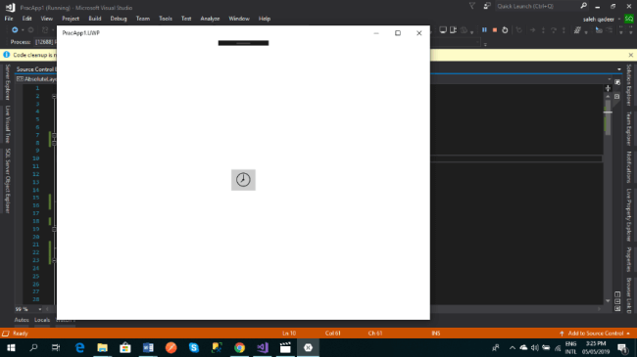The image size is (637, 357).
Task: Open File Explorer from taskbar
Action: pos(102,347)
